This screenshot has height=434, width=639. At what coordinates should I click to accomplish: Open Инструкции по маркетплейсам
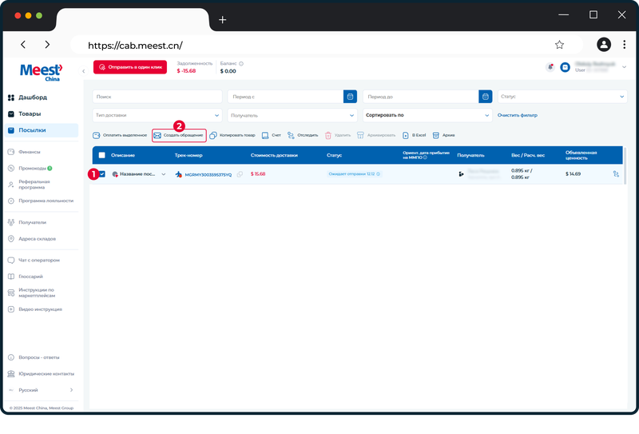[x=32, y=293]
